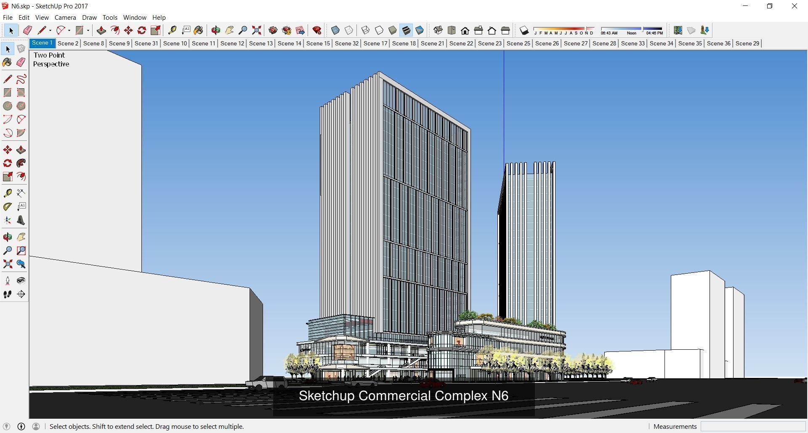This screenshot has width=808, height=433.
Task: Select the Axes tool
Action: point(8,220)
